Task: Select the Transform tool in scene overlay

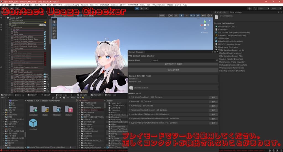Action: pos(54,37)
